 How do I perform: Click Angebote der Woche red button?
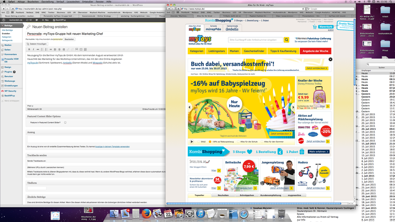click(315, 51)
